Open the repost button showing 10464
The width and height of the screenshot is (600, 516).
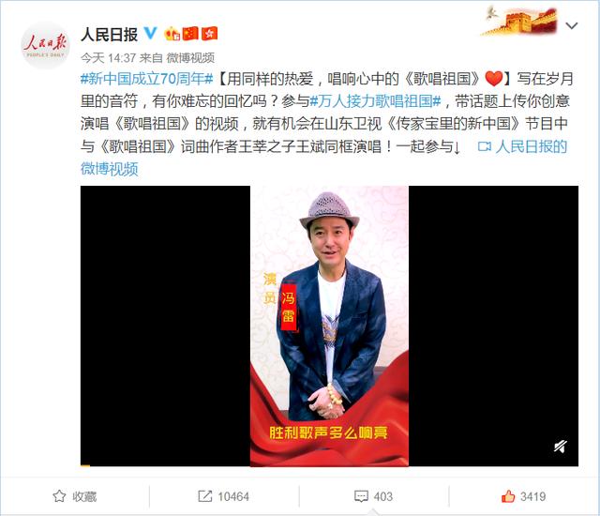223,497
